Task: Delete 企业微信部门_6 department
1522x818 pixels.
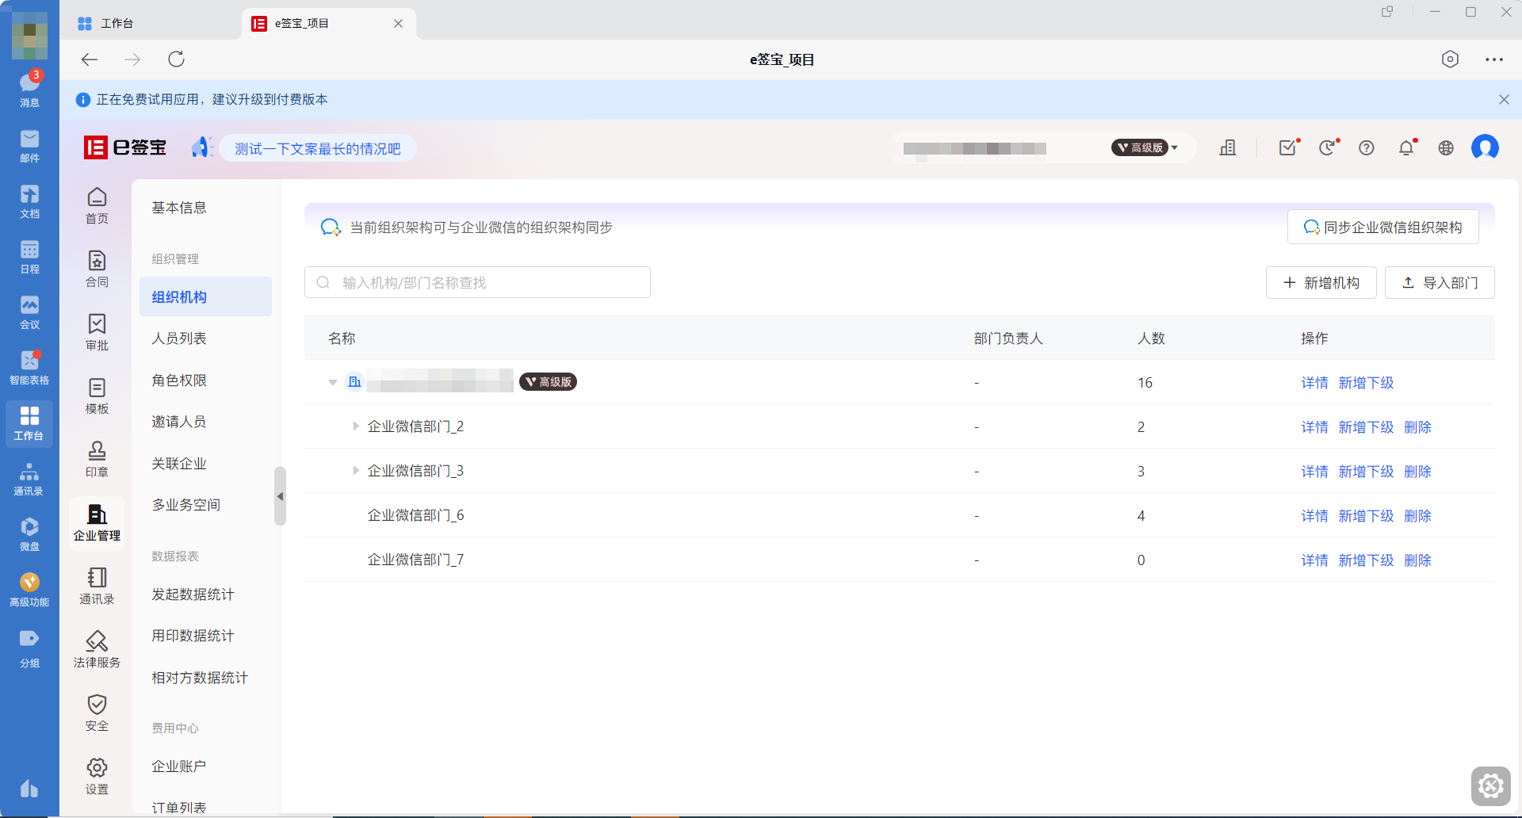Action: click(1417, 516)
